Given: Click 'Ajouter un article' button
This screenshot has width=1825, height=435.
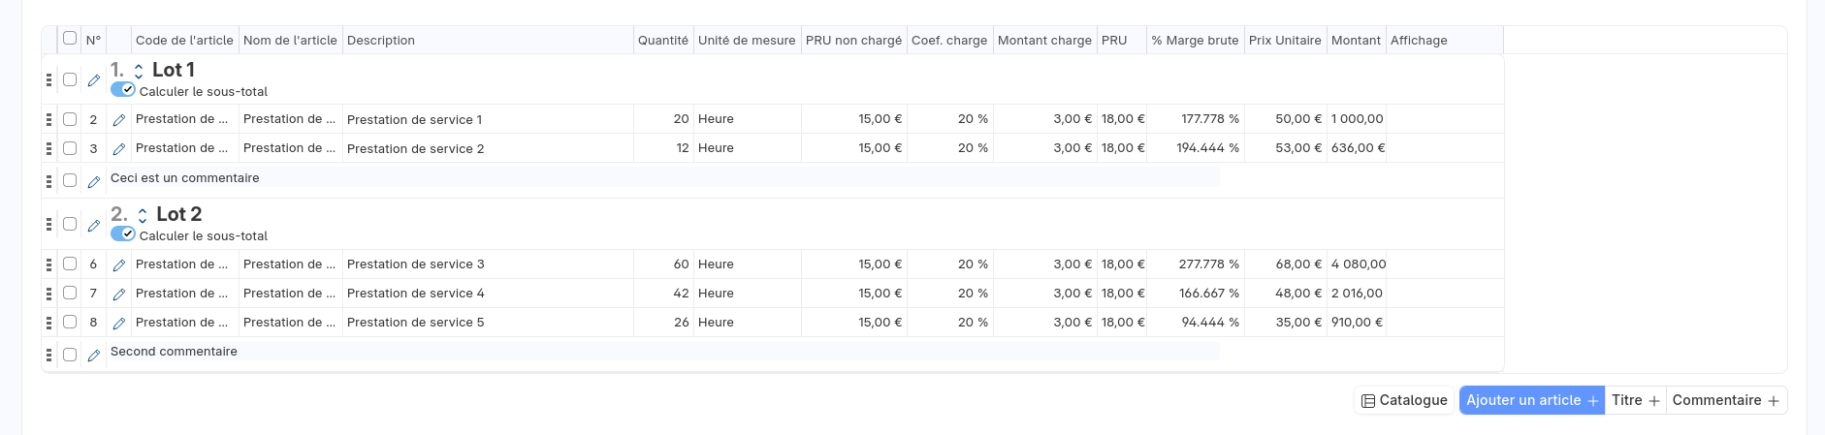Looking at the screenshot, I should [1531, 400].
